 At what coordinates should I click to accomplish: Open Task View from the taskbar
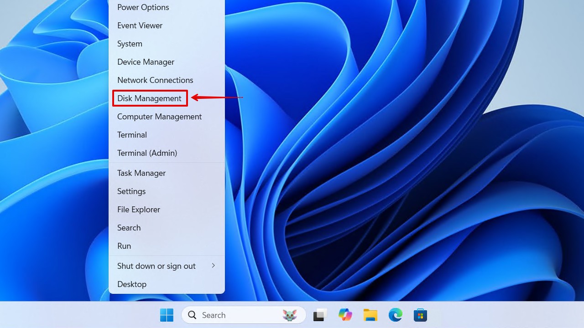[320, 315]
